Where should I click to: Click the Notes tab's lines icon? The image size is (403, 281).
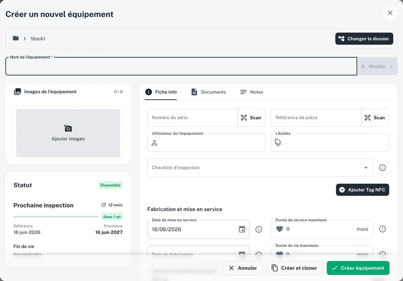tap(243, 92)
